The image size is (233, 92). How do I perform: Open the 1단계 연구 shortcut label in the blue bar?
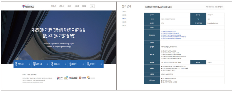click(93, 64)
